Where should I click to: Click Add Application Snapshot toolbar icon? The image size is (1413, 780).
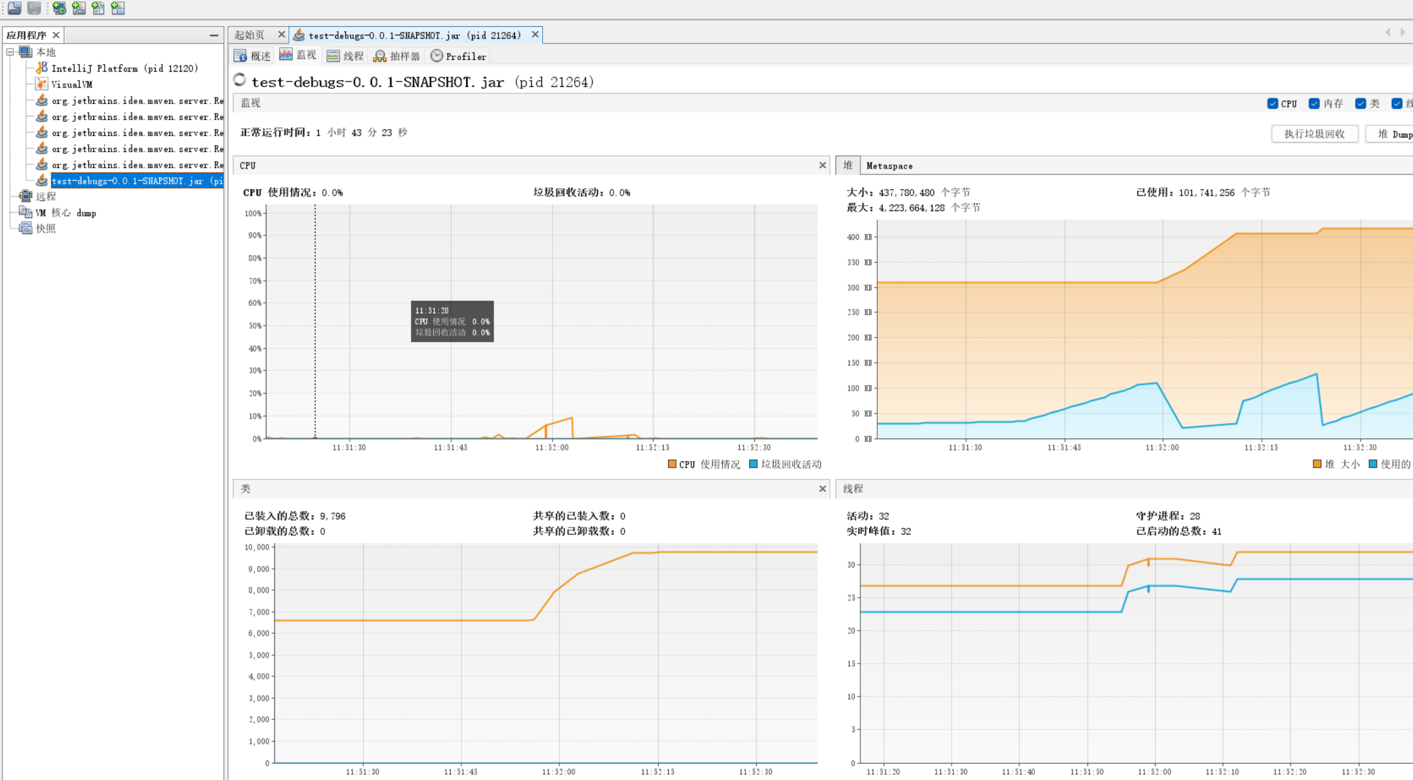click(118, 8)
